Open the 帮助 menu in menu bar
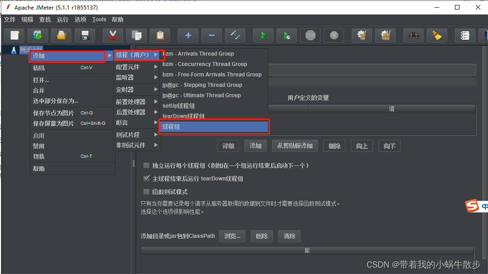 coord(117,19)
